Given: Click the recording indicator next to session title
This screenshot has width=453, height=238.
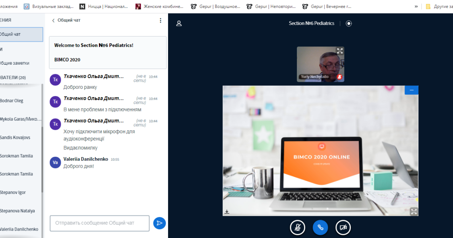Looking at the screenshot, I should click(x=349, y=23).
